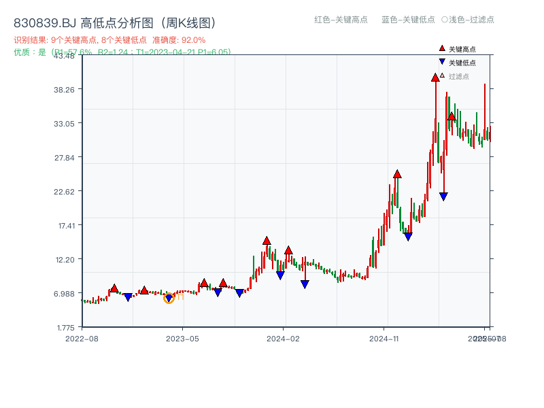Click the chart title 830839.BJ 高低点分析图
Image resolution: width=544 pixels, height=408 pixels.
click(x=82, y=20)
